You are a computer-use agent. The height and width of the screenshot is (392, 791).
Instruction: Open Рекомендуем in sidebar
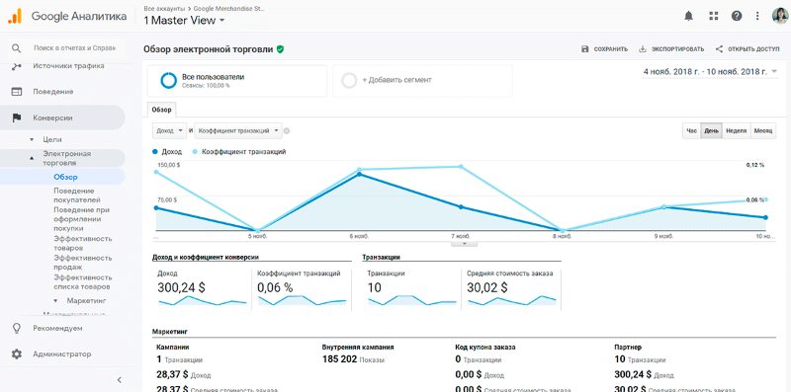point(57,328)
